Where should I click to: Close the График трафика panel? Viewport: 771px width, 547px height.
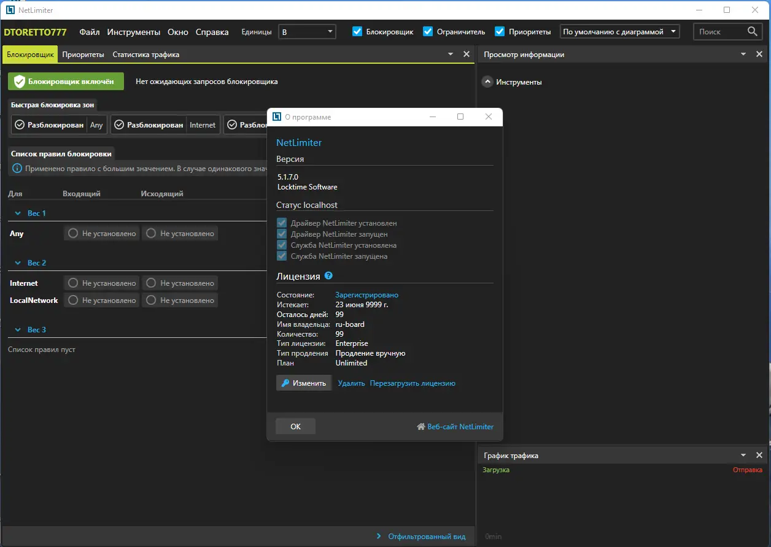759,455
